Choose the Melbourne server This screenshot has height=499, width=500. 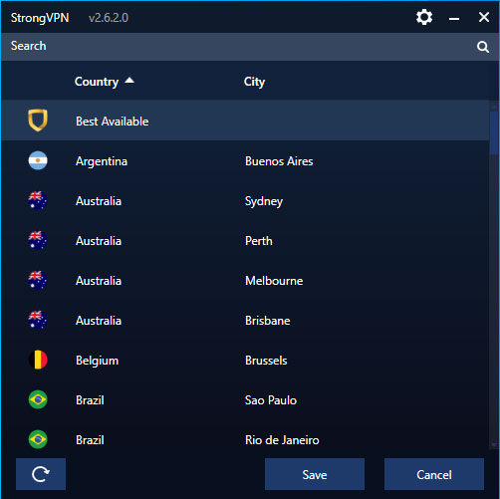274,281
